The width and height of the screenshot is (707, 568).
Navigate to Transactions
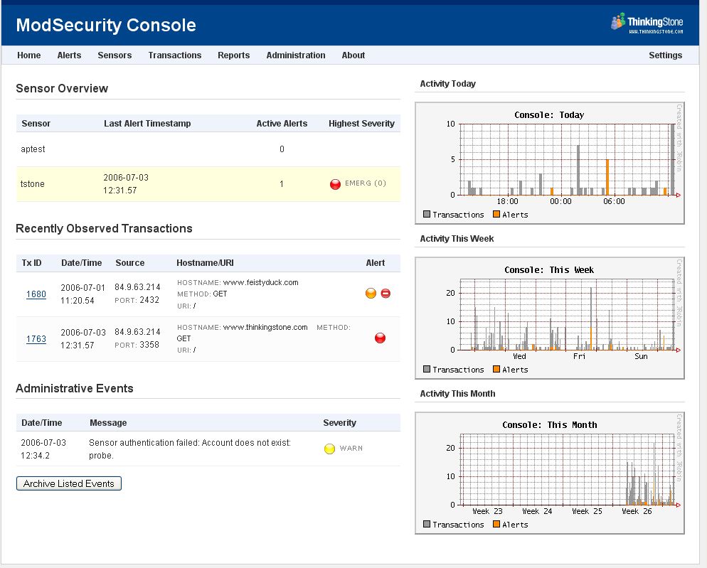tap(175, 55)
